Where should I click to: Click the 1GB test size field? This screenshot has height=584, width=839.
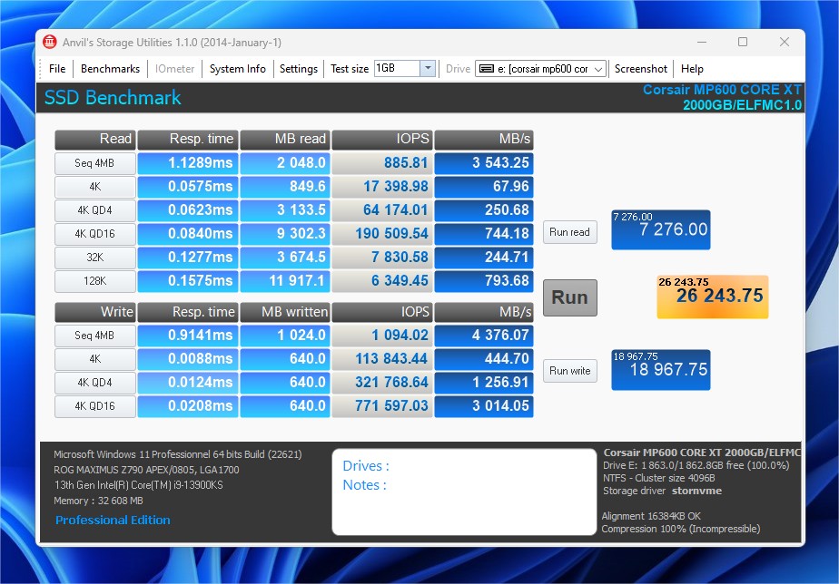tap(397, 68)
